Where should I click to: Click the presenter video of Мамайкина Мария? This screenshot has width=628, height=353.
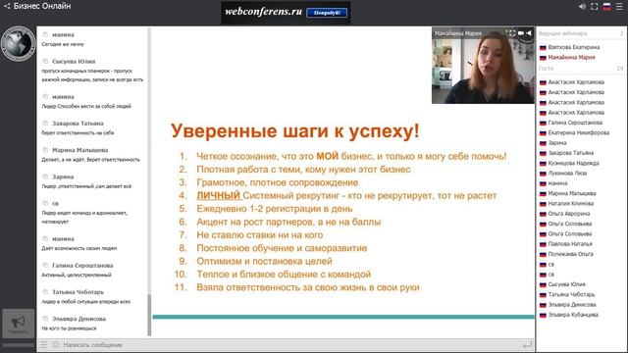483,66
